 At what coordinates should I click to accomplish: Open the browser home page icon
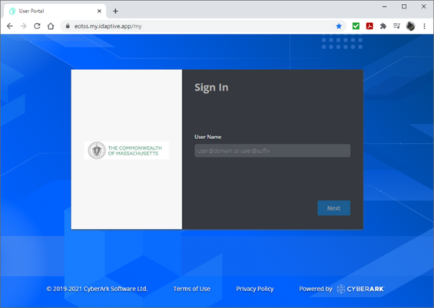(51, 26)
